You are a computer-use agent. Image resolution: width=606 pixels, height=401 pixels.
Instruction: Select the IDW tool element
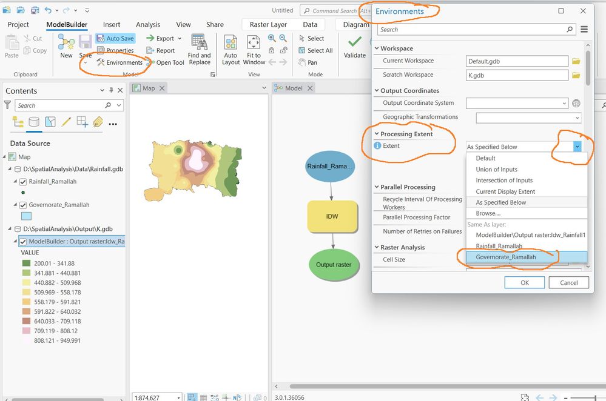[332, 216]
